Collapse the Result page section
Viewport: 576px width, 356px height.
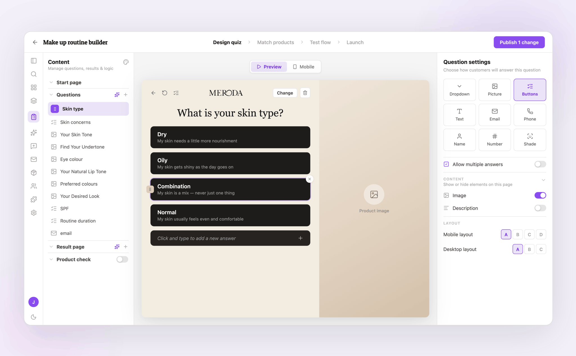[x=51, y=247]
